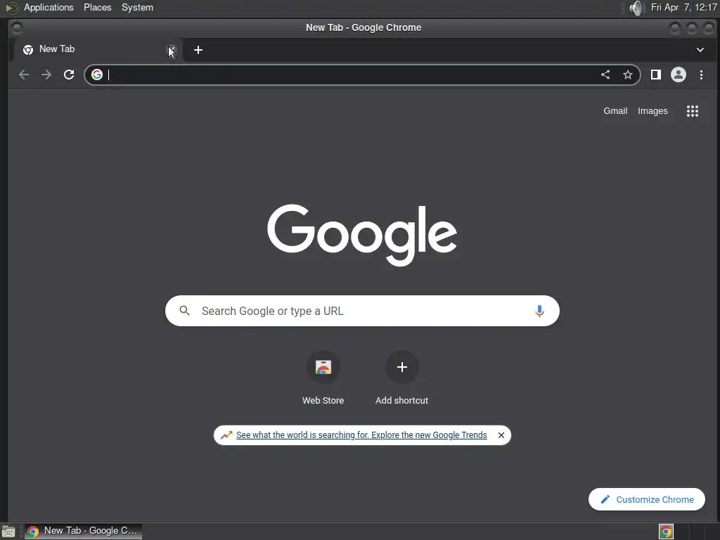Open the Google Trends promo link
Image resolution: width=720 pixels, height=540 pixels.
pos(361,435)
